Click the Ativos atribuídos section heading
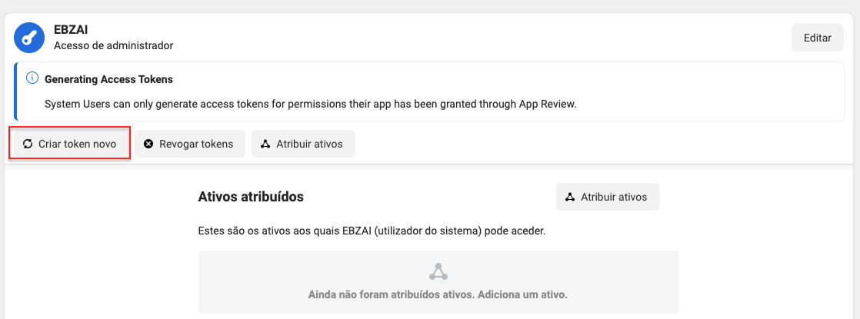The height and width of the screenshot is (319, 860). pos(251,196)
